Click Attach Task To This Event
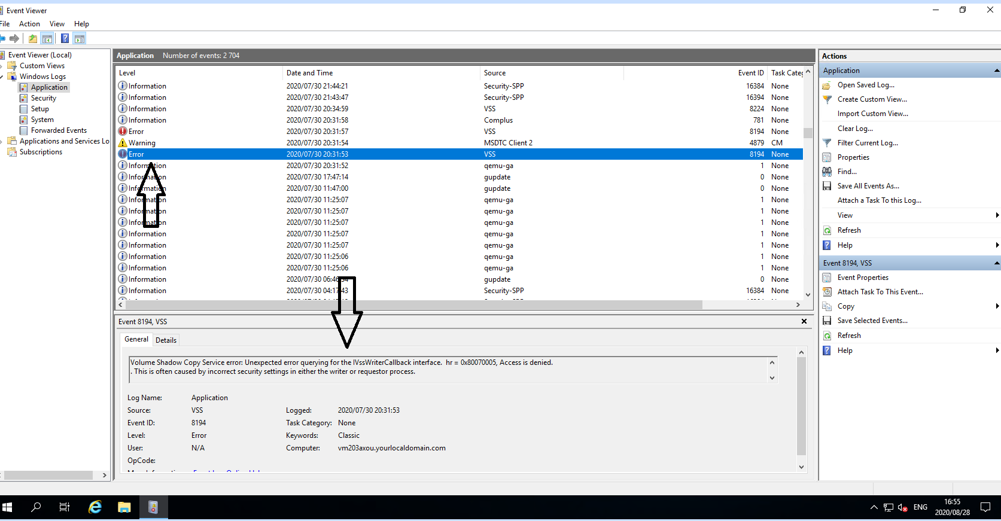 tap(880, 292)
